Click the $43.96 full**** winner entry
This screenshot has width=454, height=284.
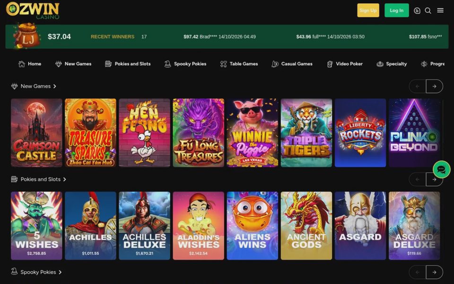(x=331, y=37)
